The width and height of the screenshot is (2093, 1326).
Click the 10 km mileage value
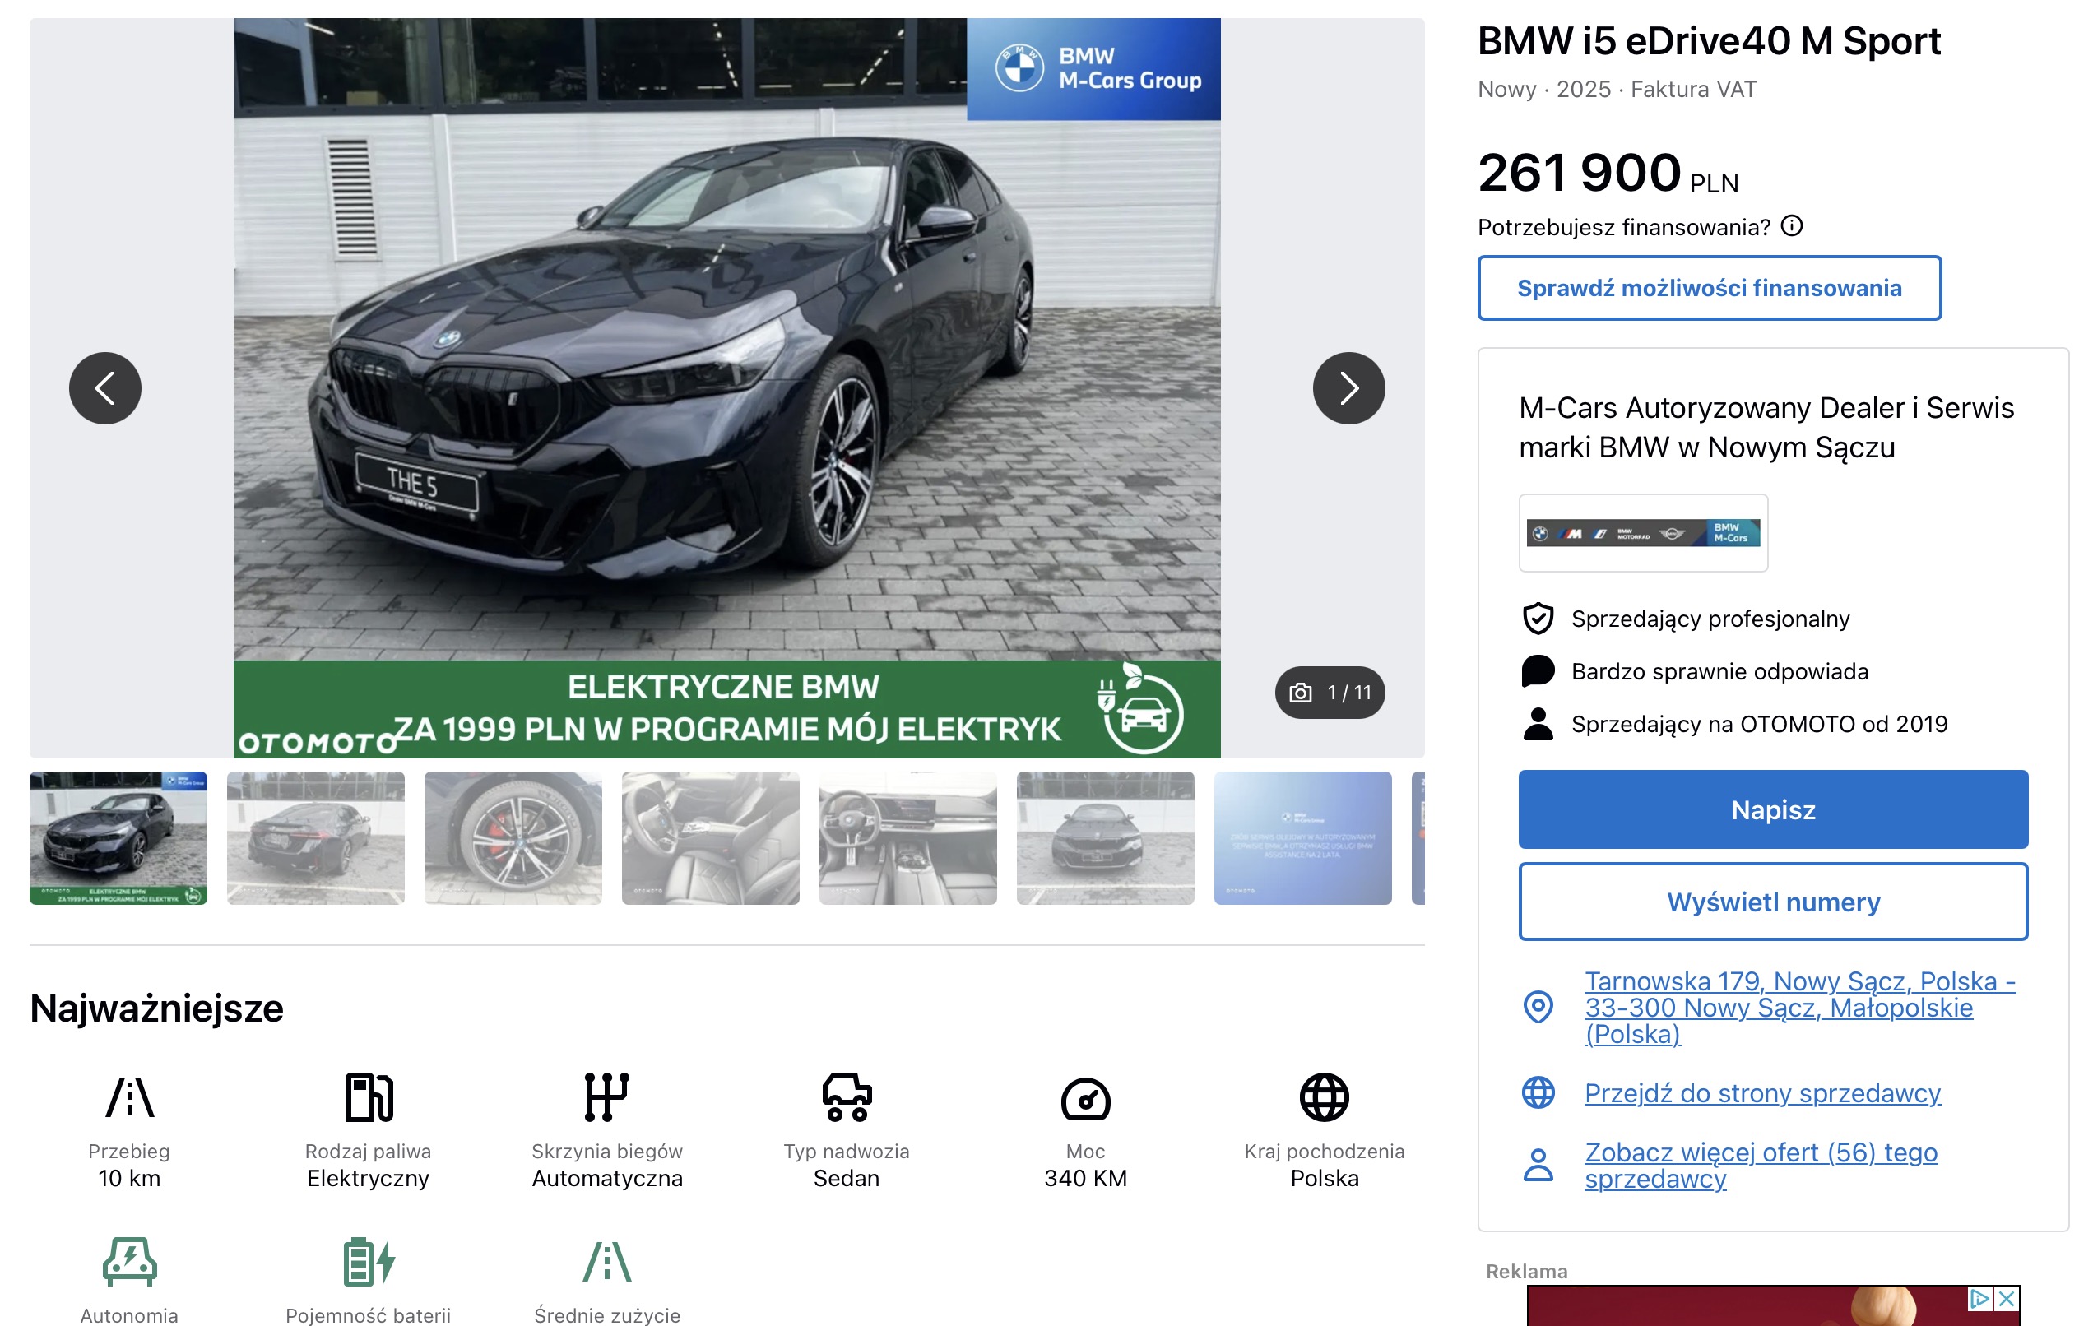(x=129, y=1178)
